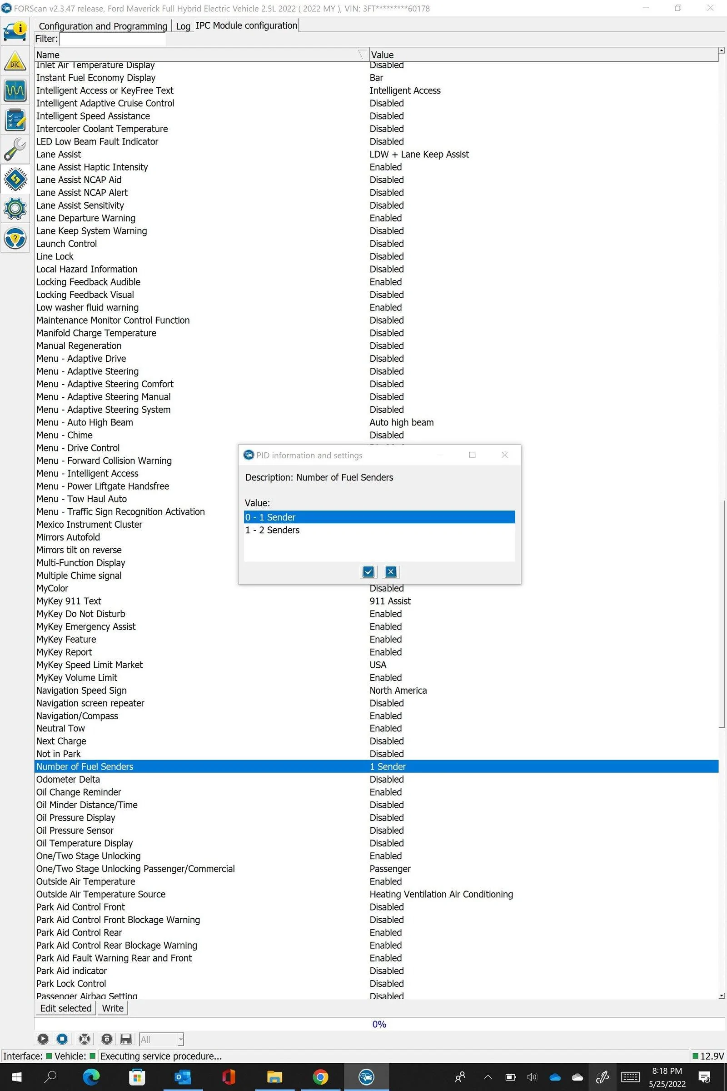Cancel the PID dialog with the X button
Screen dimensions: 727x1091
click(391, 572)
